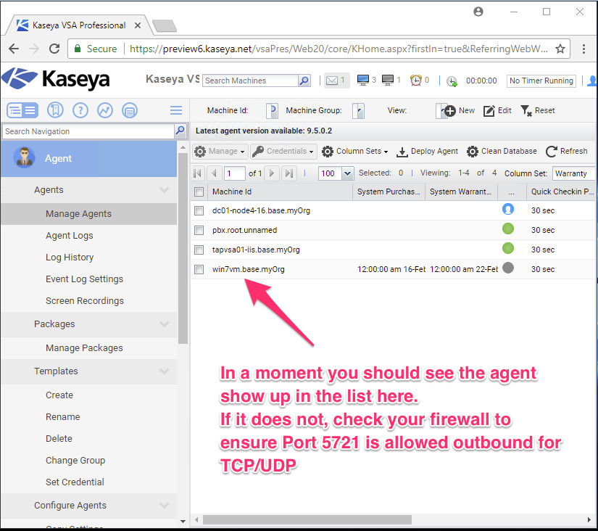
Task: Toggle the select-all checkbox in table header
Action: 199,192
